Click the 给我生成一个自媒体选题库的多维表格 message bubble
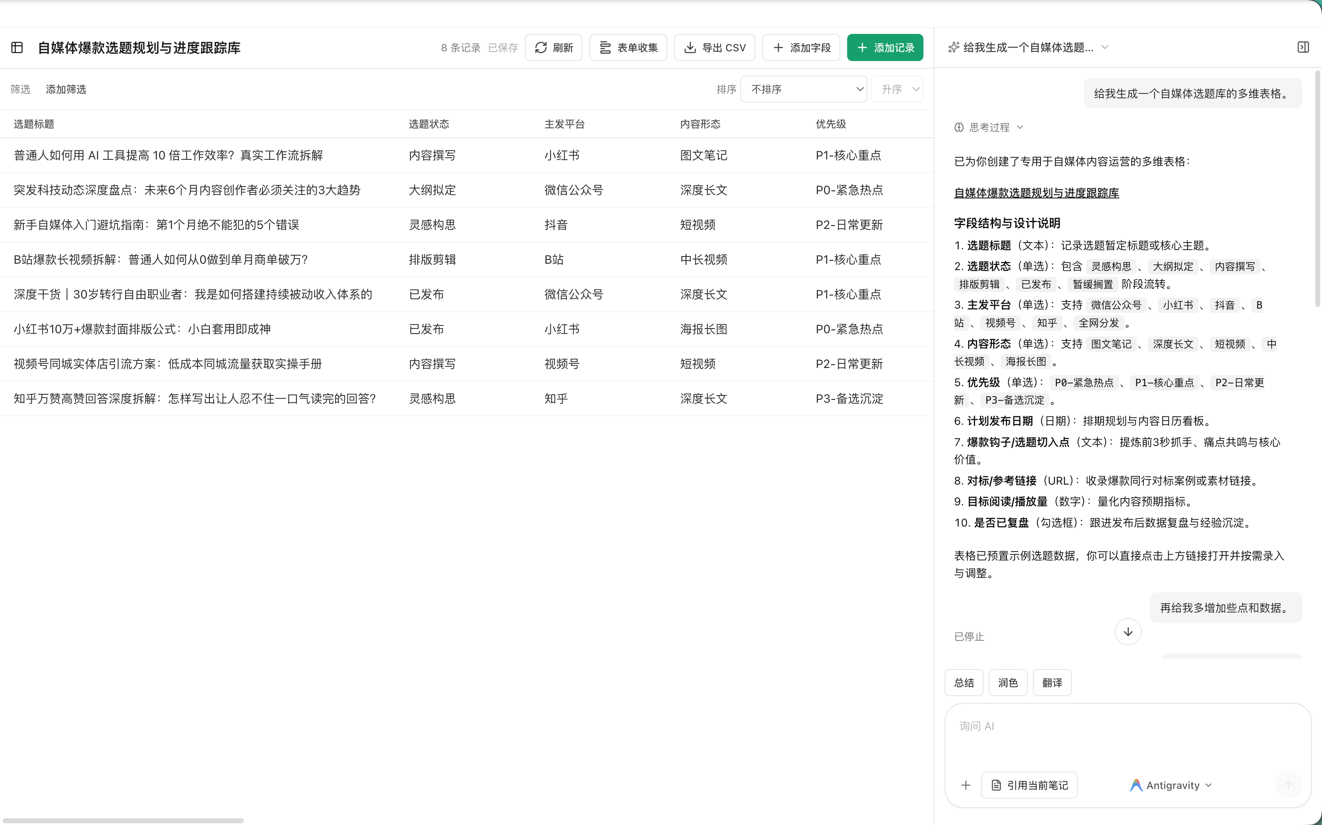 click(1193, 93)
